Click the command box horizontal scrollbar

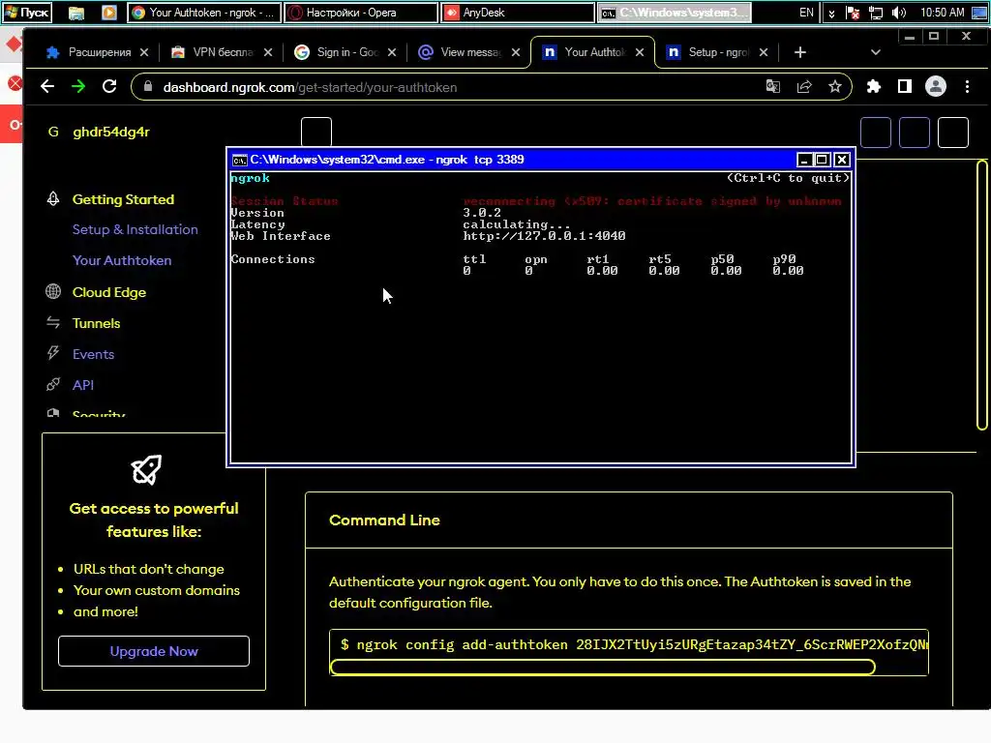pos(603,667)
